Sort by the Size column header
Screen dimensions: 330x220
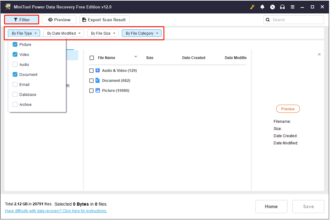coord(150,58)
